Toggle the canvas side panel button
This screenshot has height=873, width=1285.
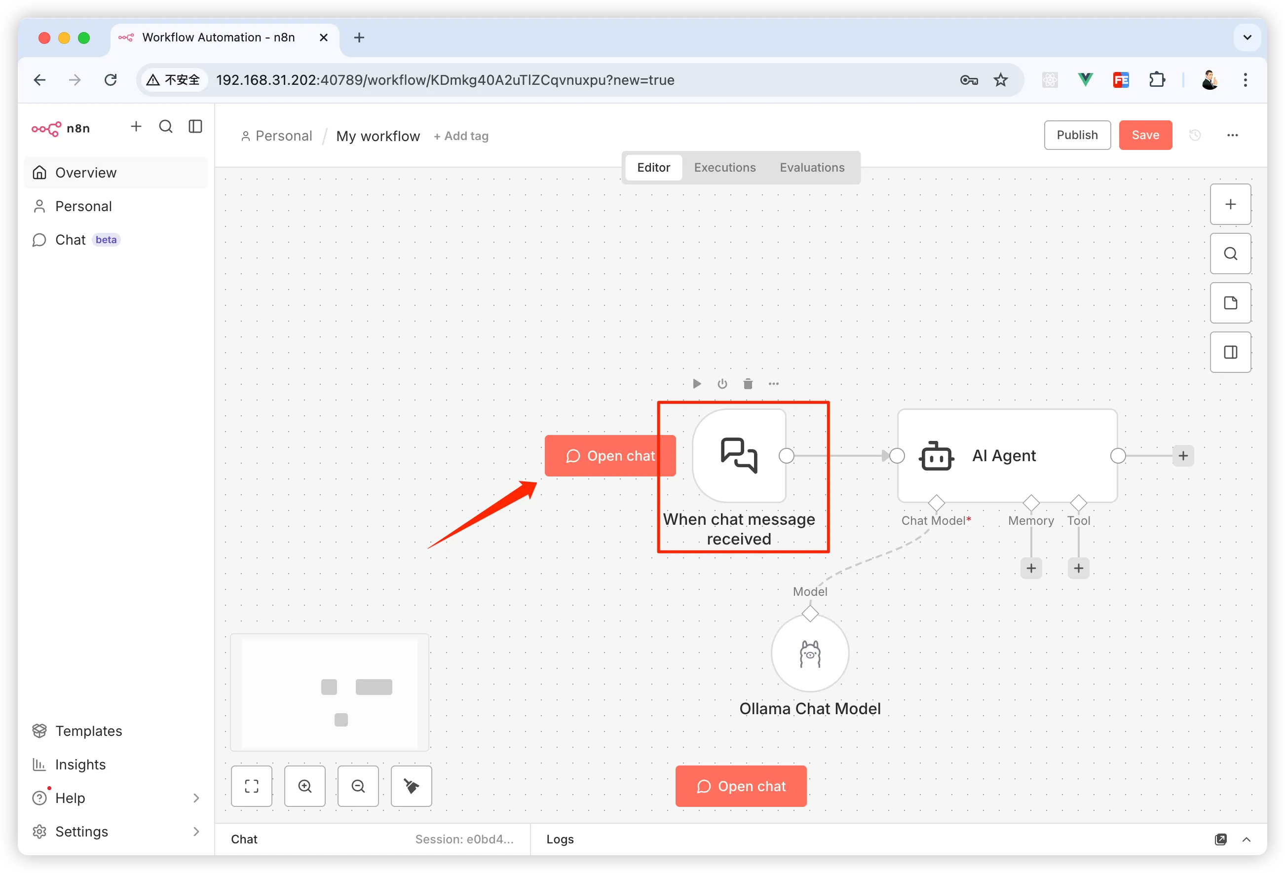pyautogui.click(x=1230, y=352)
